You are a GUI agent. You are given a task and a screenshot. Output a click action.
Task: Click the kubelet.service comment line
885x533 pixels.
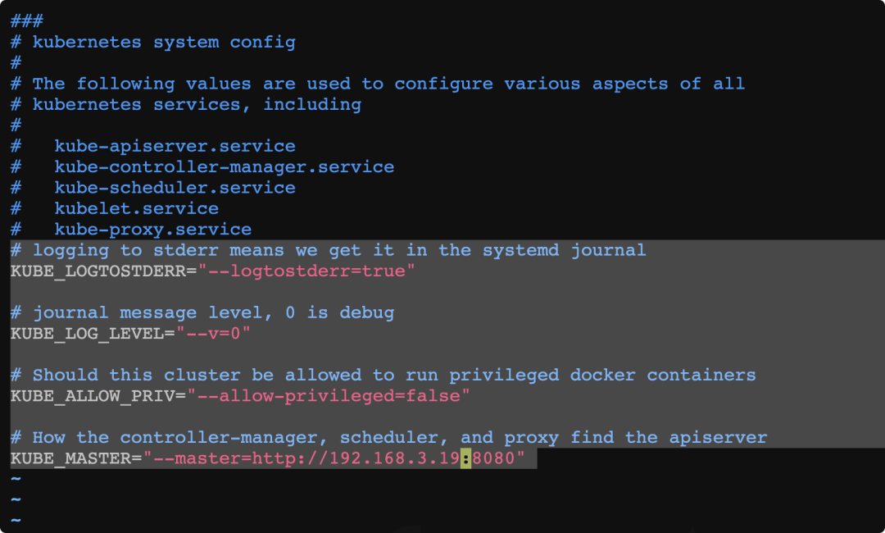(115, 209)
